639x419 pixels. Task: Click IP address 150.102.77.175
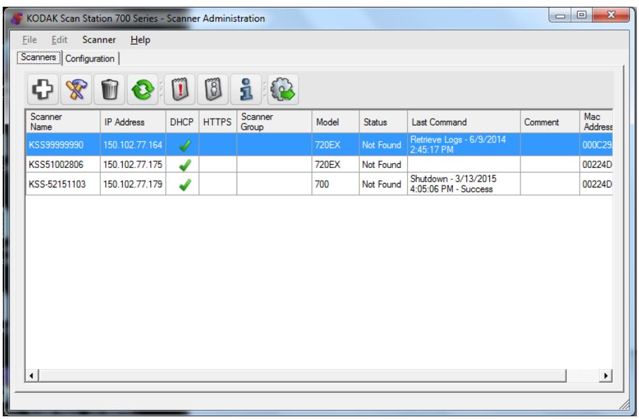click(x=133, y=165)
